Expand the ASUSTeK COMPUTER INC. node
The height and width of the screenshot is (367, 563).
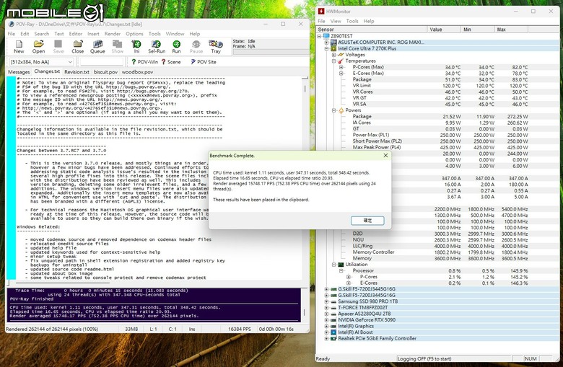[x=326, y=43]
